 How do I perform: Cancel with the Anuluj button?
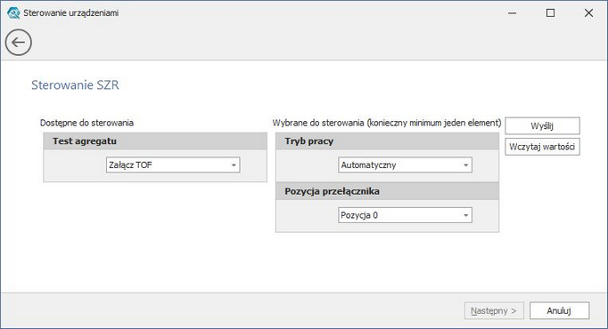559,310
